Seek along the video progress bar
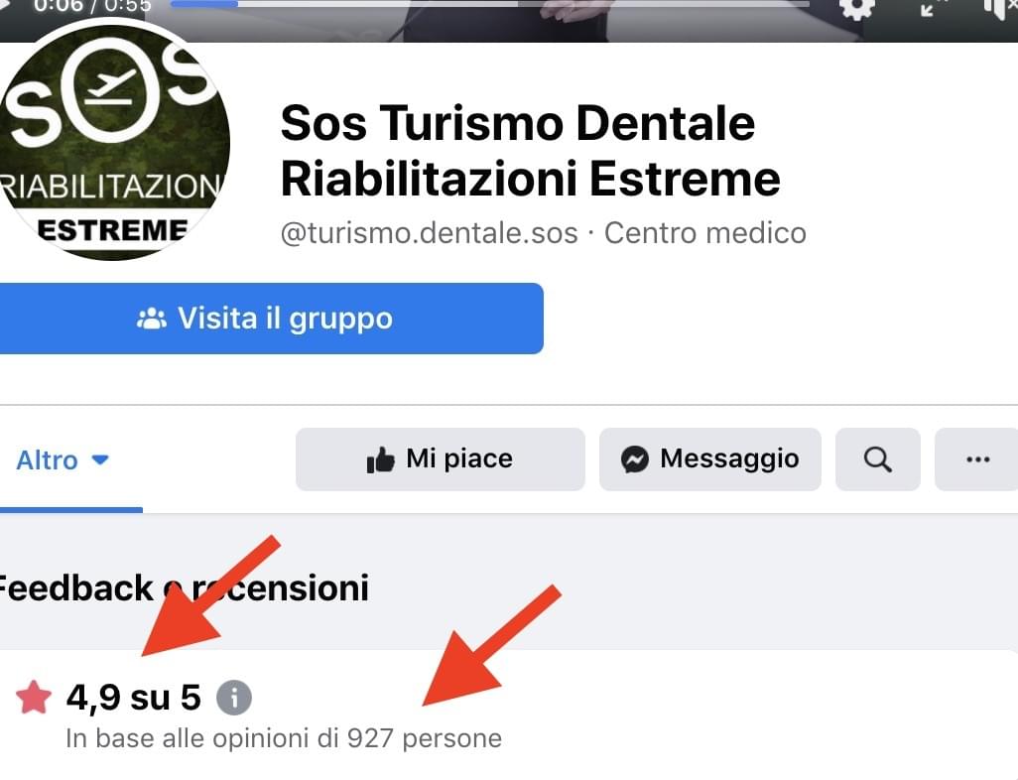The image size is (1018, 780). pos(490,4)
